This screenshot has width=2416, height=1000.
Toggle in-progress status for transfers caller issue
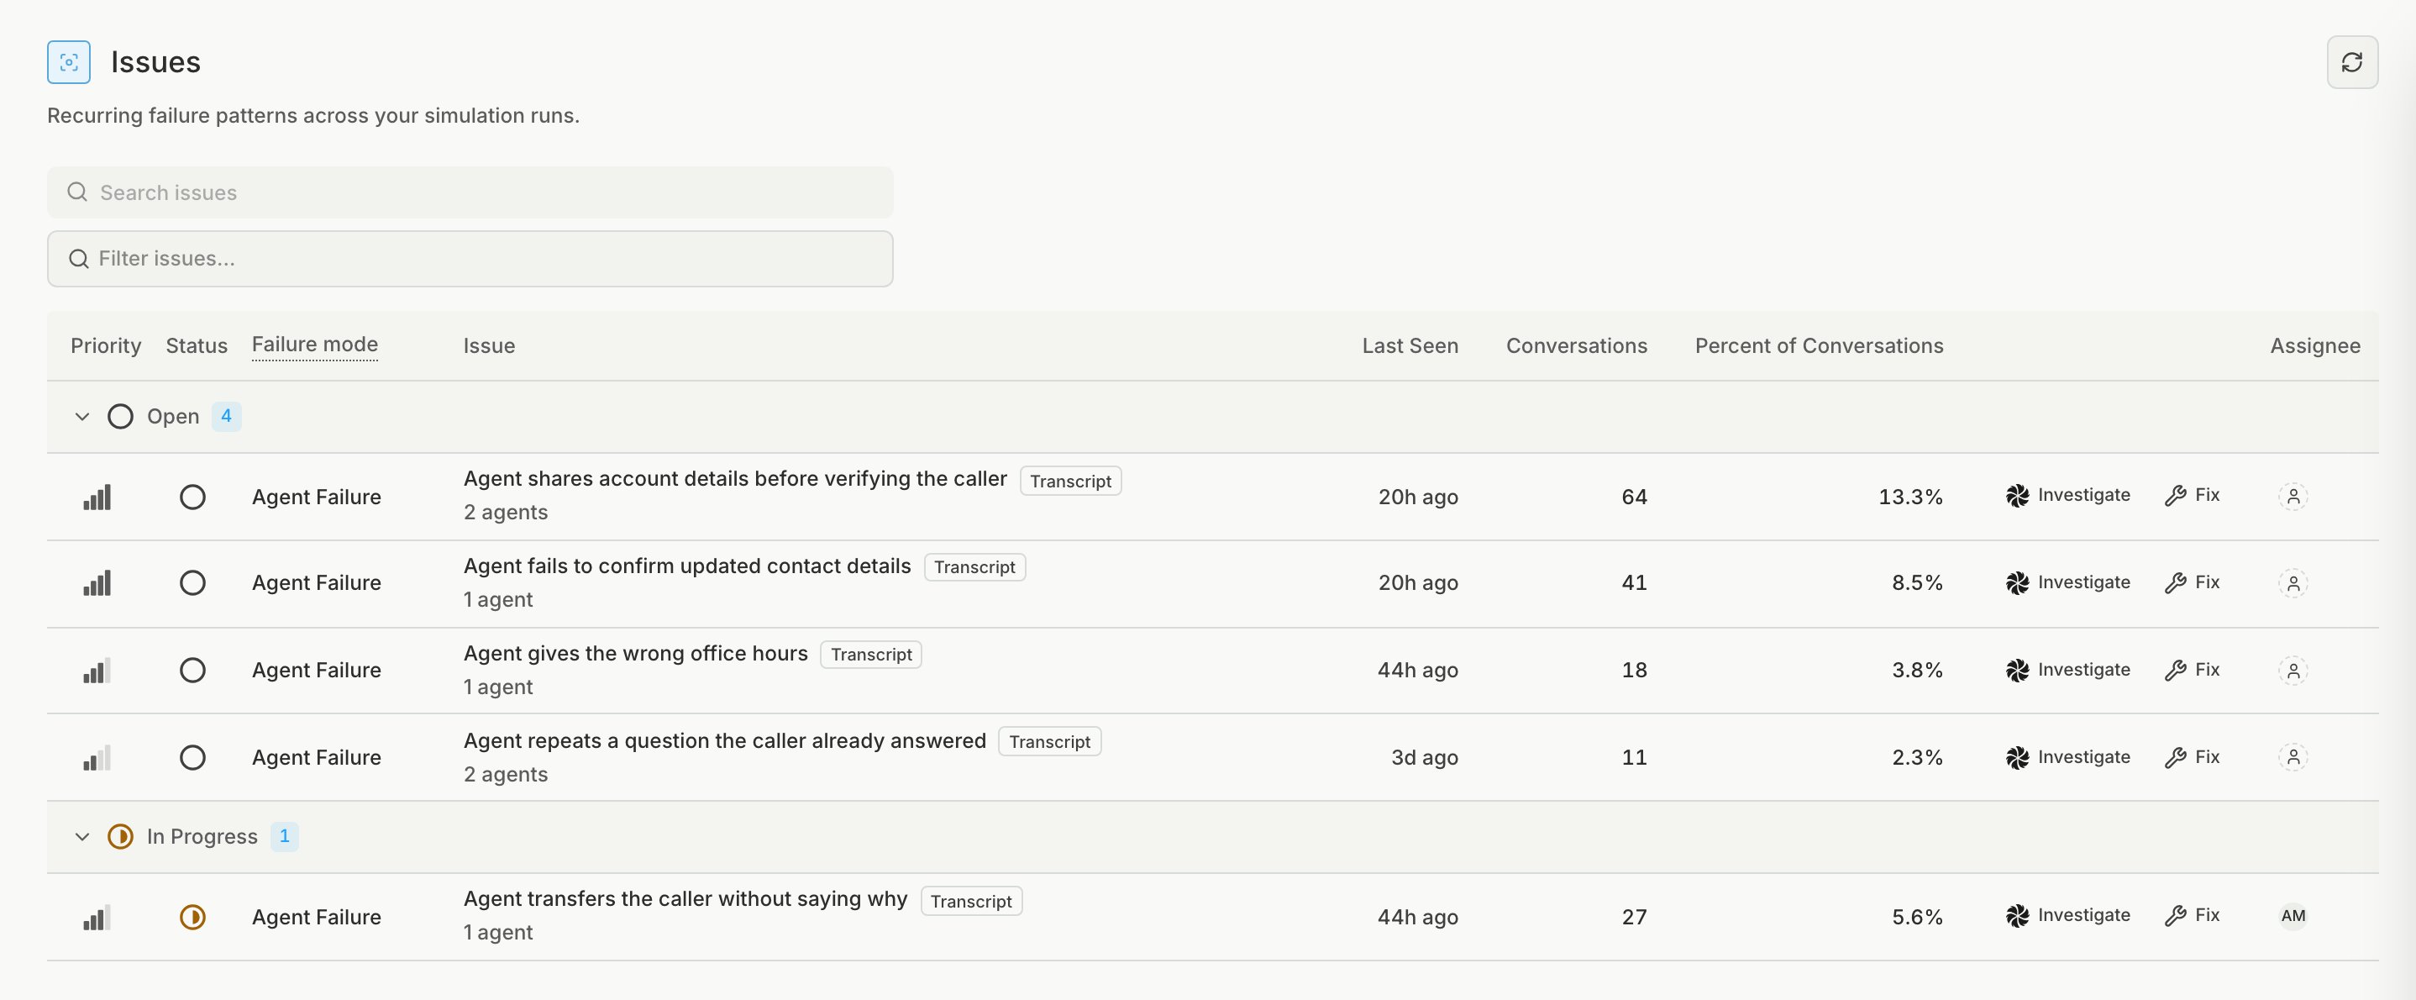point(192,917)
